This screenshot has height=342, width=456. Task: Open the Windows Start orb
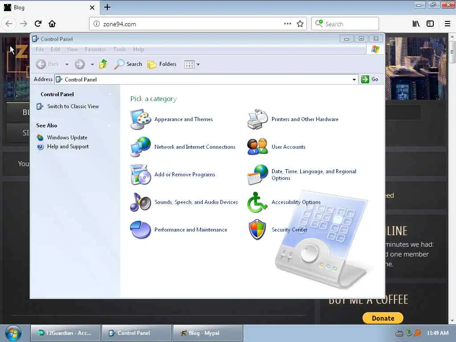tap(13, 333)
